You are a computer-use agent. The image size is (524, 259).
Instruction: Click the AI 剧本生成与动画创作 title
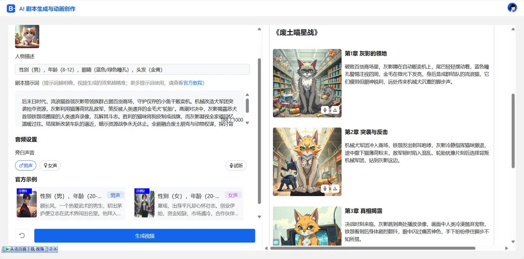click(x=47, y=9)
